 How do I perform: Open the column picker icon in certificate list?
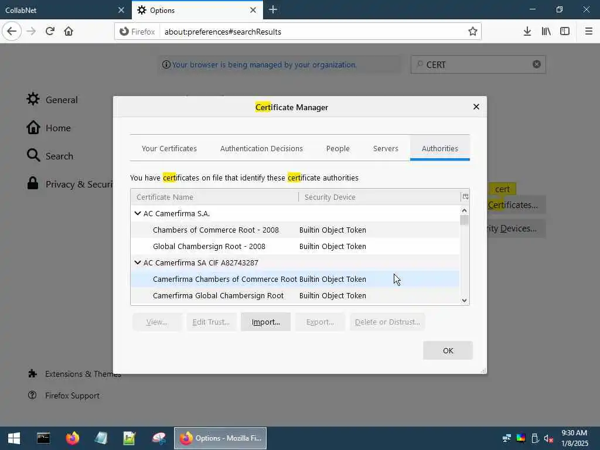tap(465, 197)
